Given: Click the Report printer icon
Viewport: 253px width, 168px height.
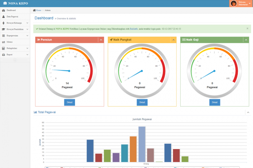Looking at the screenshot, I should 4,55.
